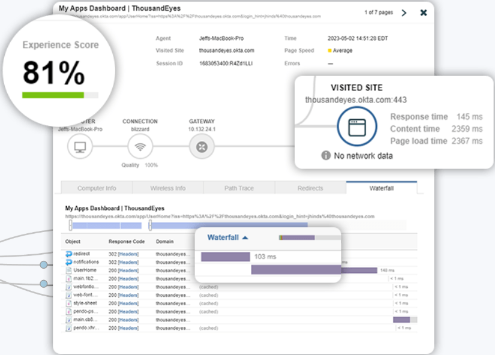Click the Response Code column header
This screenshot has height=355, width=495.
point(127,242)
